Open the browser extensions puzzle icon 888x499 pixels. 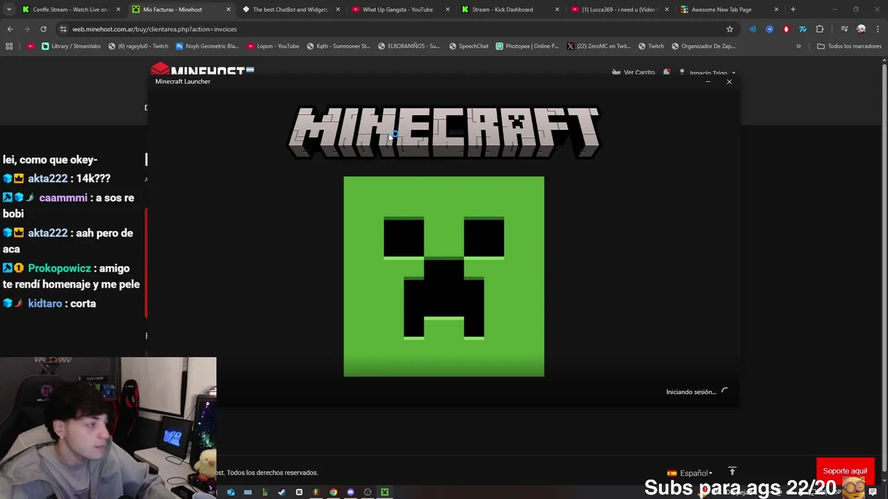click(819, 29)
